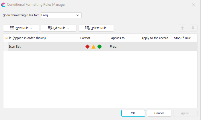Select the Icon Set rule row
The height and width of the screenshot is (120, 201).
pos(40,47)
